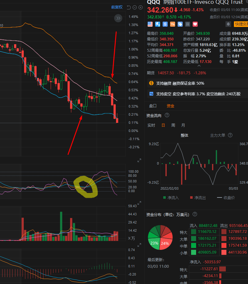
Task: Click the 特大 net inflow bar -11227.61
Action: [223, 269]
